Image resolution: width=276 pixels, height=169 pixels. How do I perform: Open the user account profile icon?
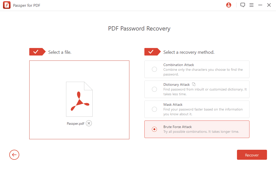click(228, 5)
